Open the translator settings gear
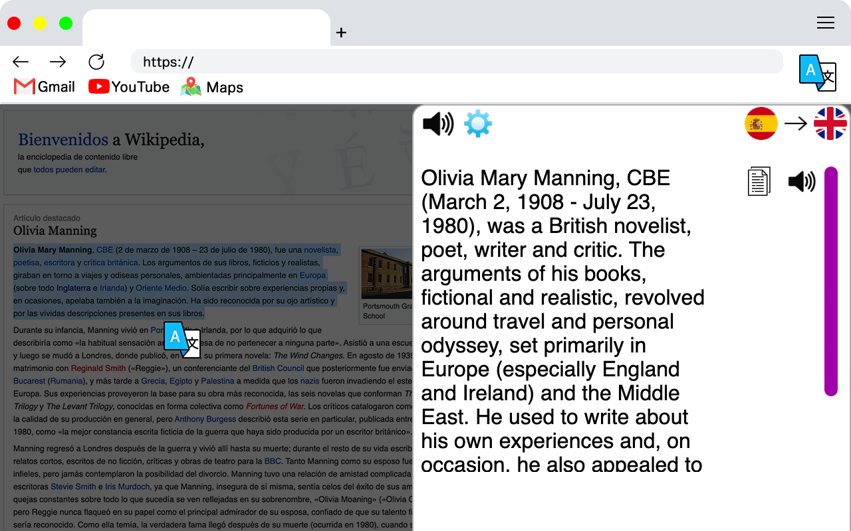 tap(477, 124)
